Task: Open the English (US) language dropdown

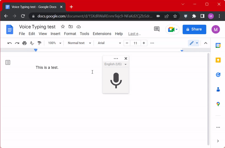Action: (116, 64)
